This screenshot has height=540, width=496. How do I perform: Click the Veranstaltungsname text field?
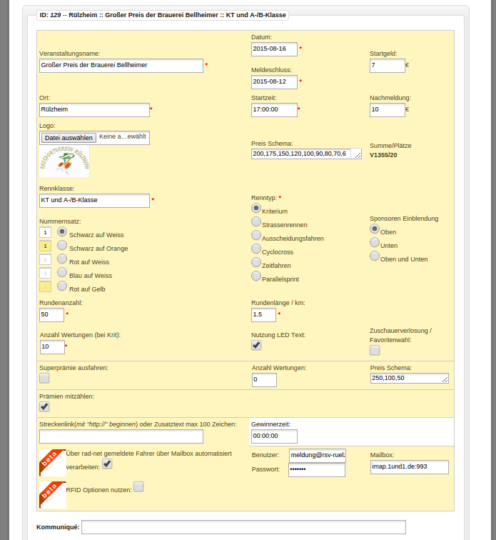[x=121, y=65]
